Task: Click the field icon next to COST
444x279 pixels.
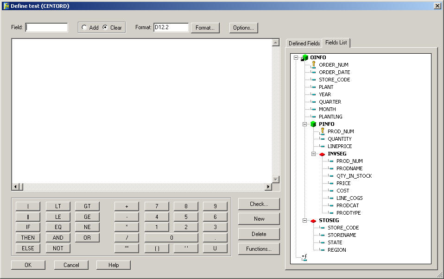Action: 331,191
